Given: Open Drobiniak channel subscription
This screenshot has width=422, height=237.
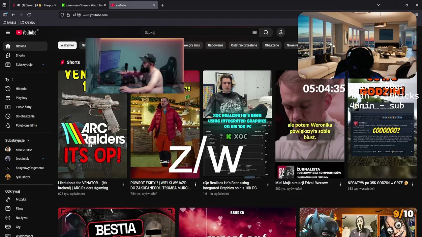Looking at the screenshot, I should click(x=25, y=159).
